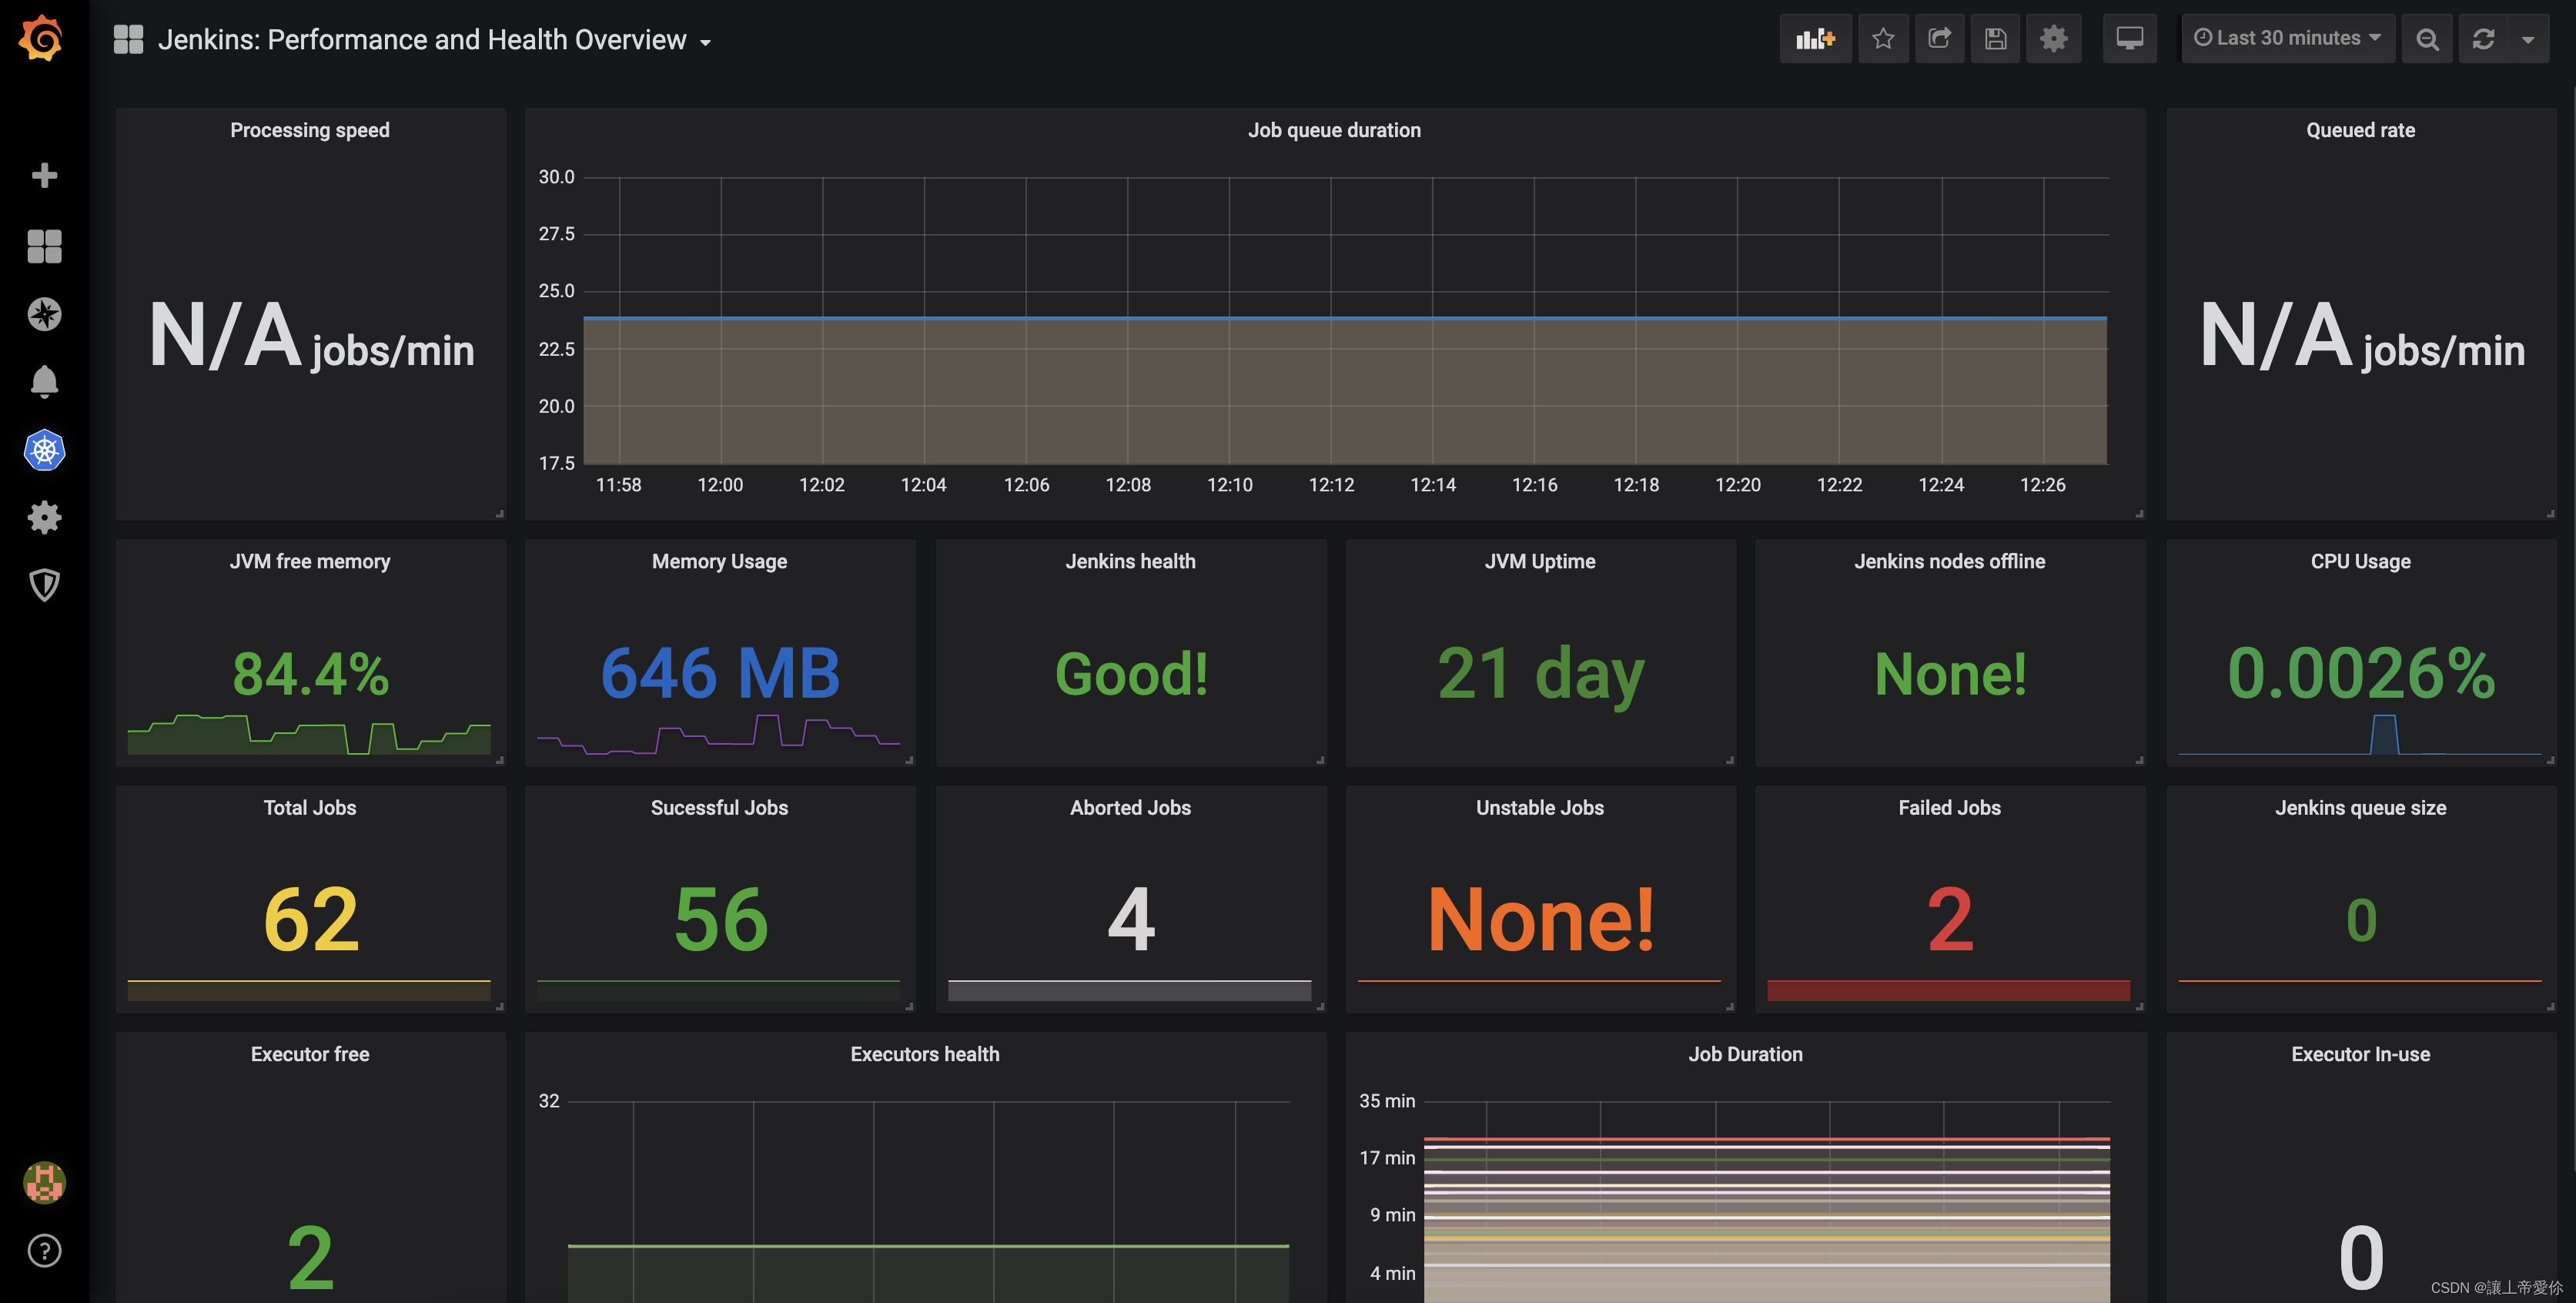This screenshot has height=1303, width=2576.
Task: Click the blue line in Job queue duration graph
Action: pos(1344,318)
